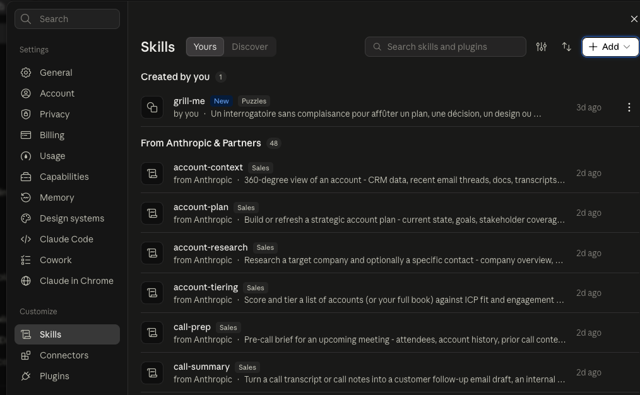Click the Sales tag on account-context
Screen dimensions: 640x395
click(x=261, y=168)
